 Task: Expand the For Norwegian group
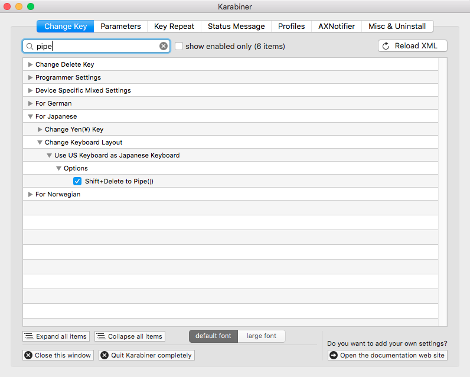click(x=30, y=194)
